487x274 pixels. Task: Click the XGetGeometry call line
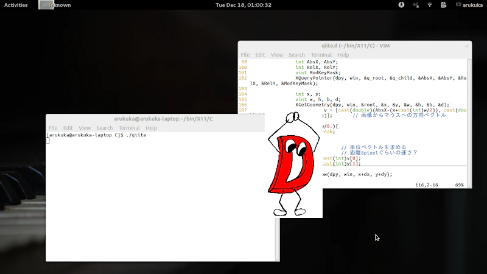point(372,105)
